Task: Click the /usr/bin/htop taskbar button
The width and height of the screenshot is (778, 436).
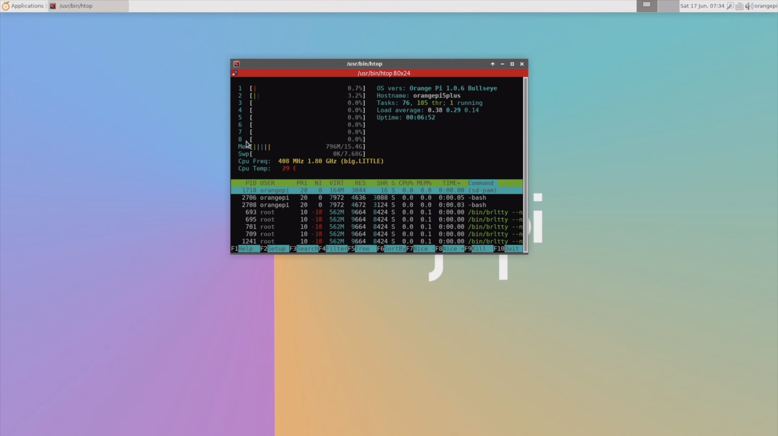Action: pyautogui.click(x=88, y=6)
